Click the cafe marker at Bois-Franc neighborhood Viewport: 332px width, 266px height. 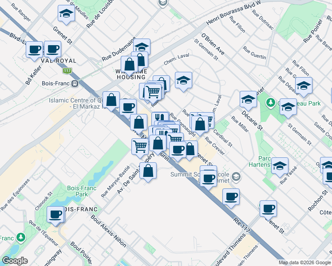coord(55,215)
